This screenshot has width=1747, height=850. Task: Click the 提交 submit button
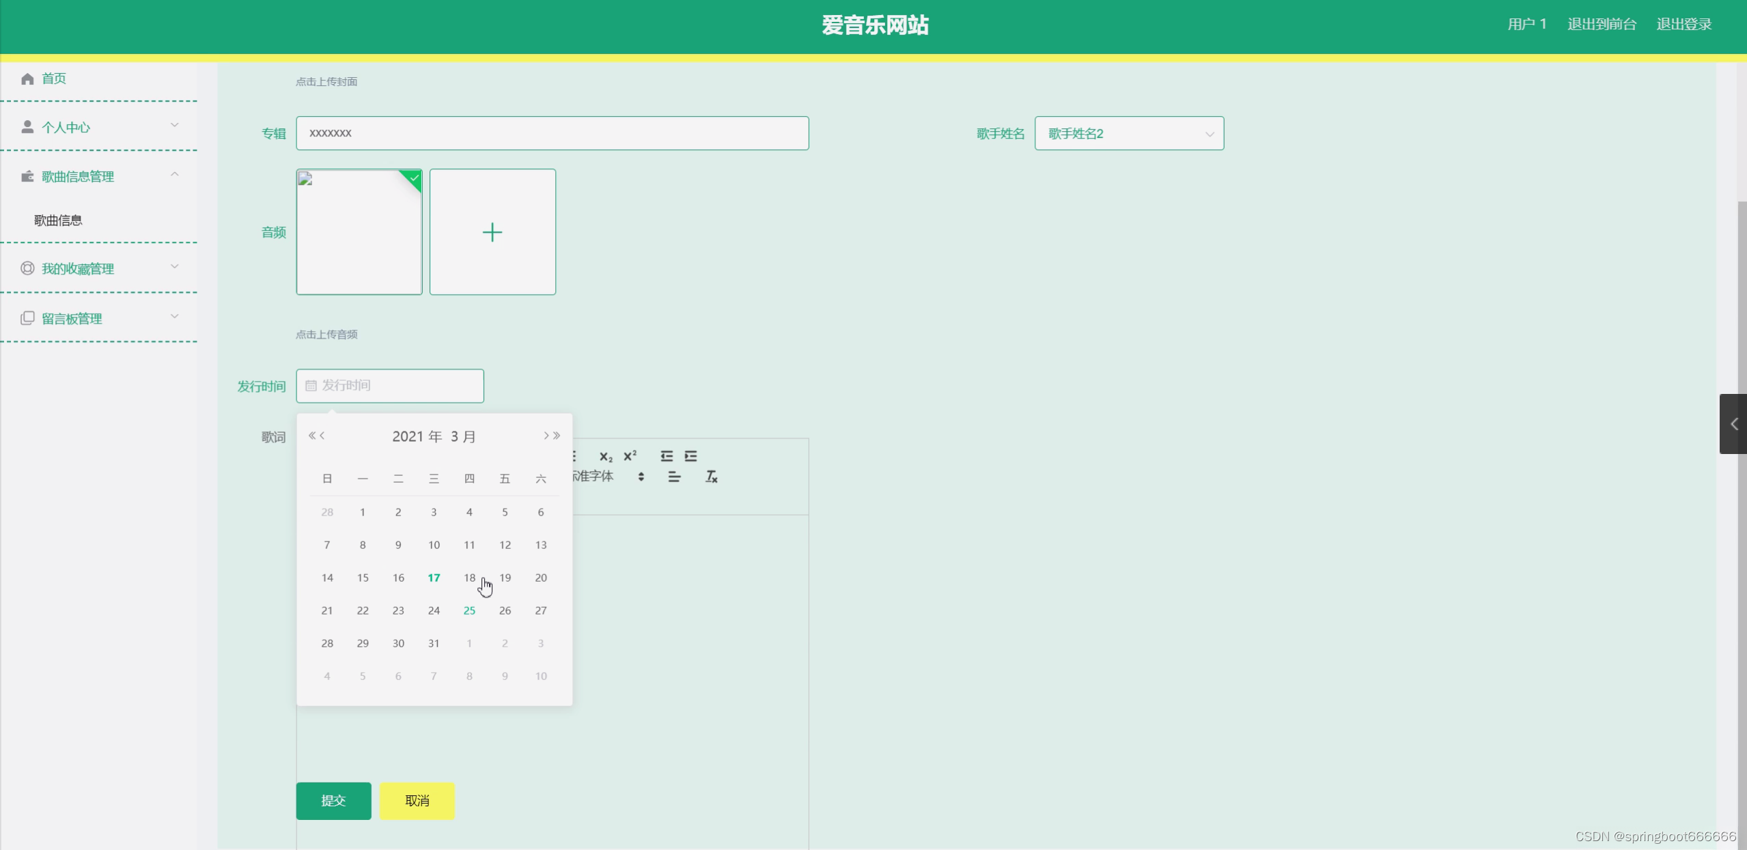click(333, 801)
